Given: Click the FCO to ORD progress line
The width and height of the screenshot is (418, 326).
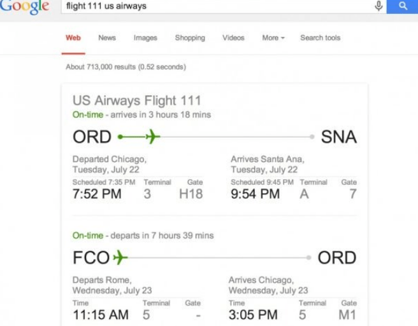Looking at the screenshot, I should tap(217, 257).
